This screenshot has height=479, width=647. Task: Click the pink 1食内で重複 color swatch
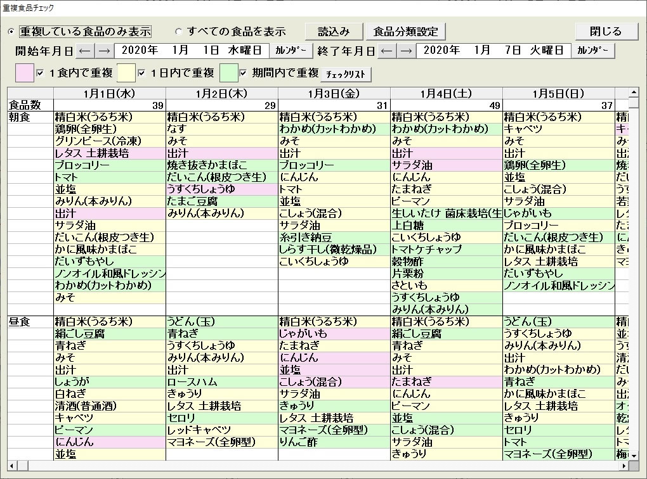click(x=24, y=73)
